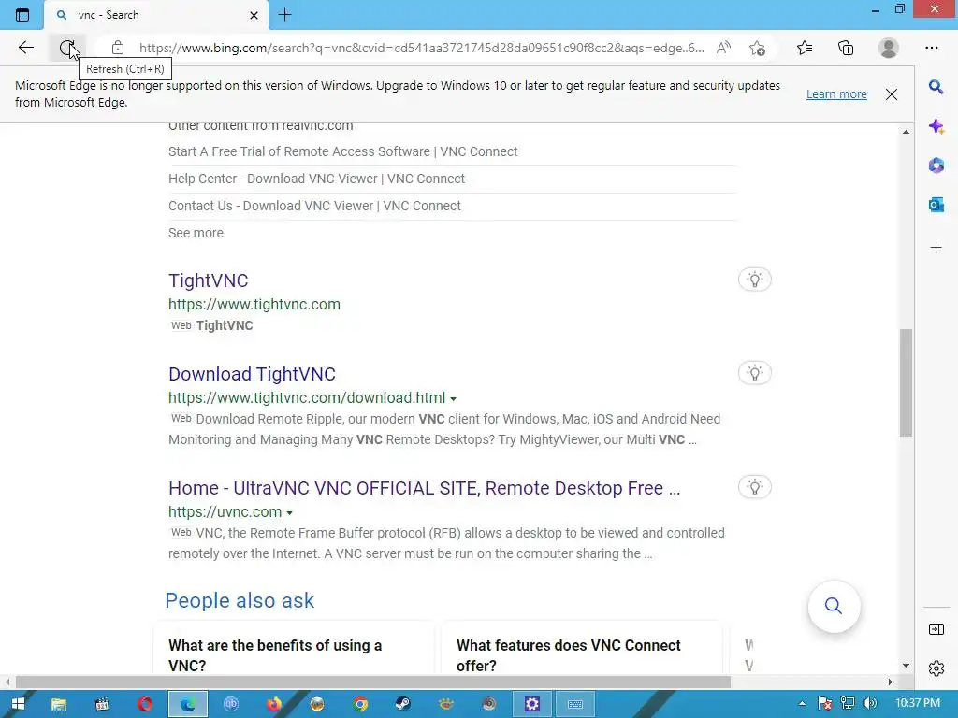Open the Learn more link

(x=836, y=94)
